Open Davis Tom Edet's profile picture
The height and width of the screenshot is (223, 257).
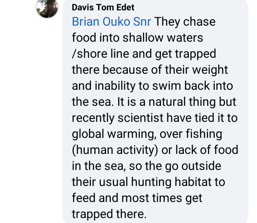(x=47, y=8)
